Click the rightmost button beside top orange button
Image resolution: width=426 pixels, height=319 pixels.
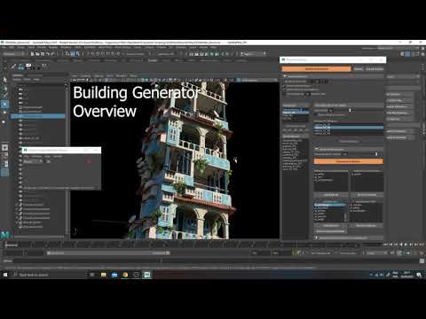[375, 69]
